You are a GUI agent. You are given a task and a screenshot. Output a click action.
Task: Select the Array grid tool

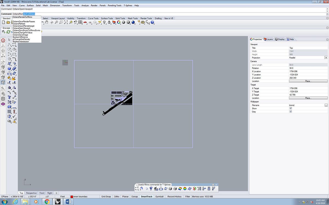tap(9, 111)
